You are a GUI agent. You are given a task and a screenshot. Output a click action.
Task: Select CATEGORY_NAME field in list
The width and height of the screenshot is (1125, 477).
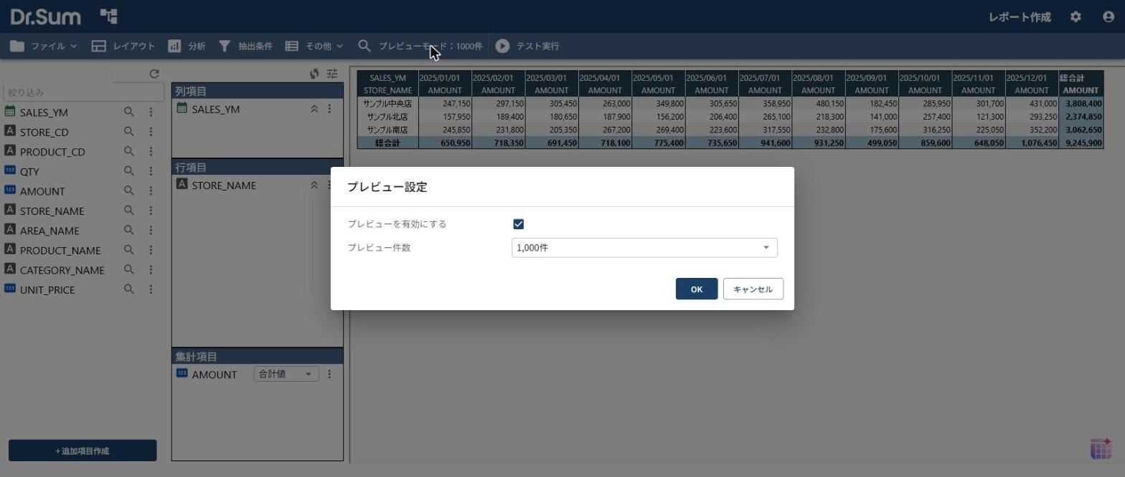(62, 270)
